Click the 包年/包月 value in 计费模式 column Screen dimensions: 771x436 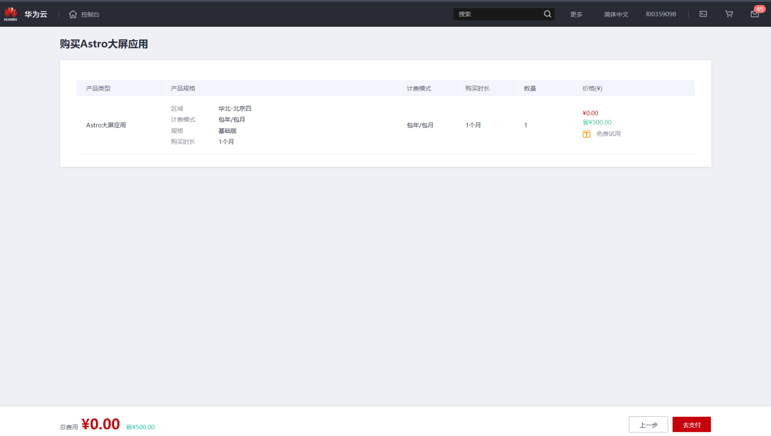tap(420, 125)
